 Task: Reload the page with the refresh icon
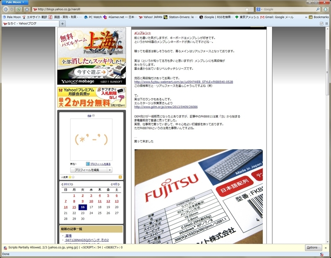pyautogui.click(x=19, y=9)
